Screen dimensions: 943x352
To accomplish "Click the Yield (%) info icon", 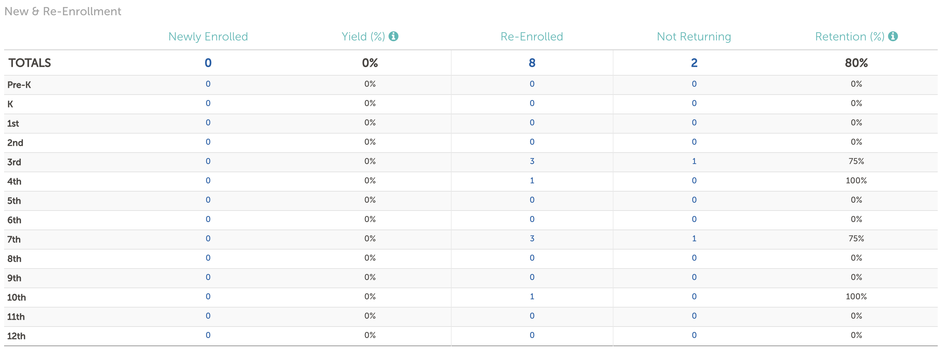I will click(x=393, y=36).
